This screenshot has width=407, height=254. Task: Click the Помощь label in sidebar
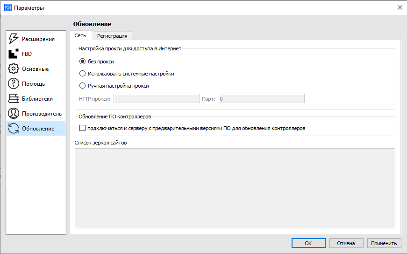34,84
